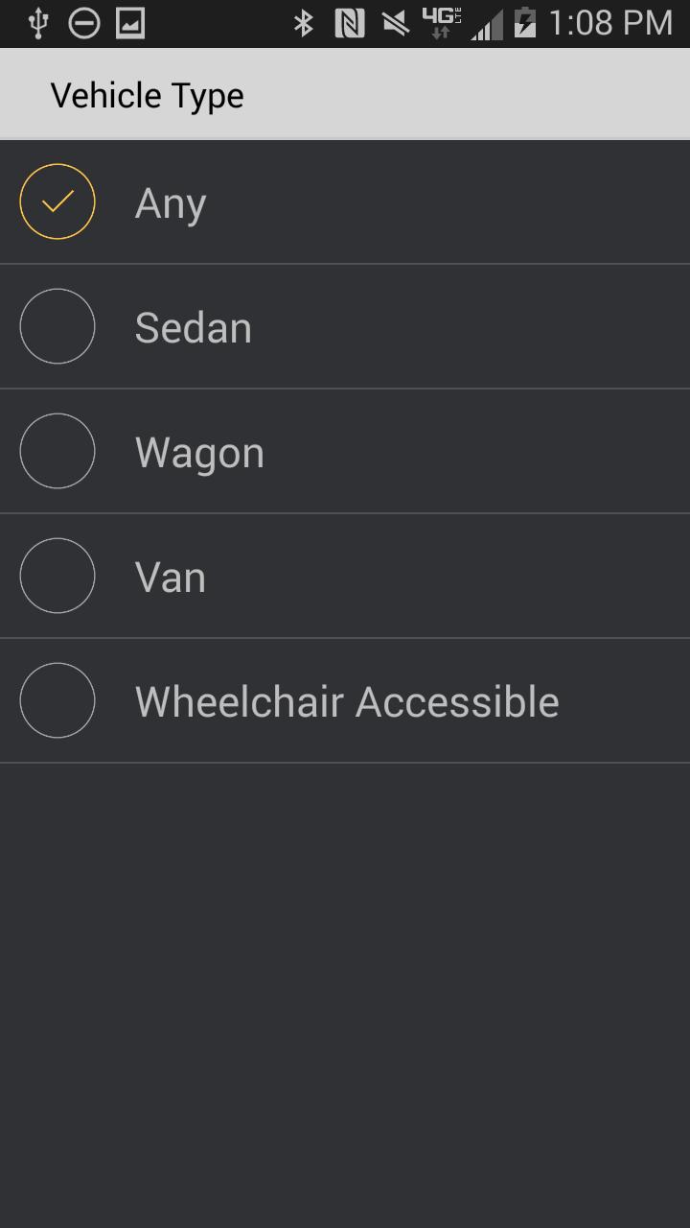Select the Any radio circle
The height and width of the screenshot is (1228, 690).
click(x=57, y=201)
